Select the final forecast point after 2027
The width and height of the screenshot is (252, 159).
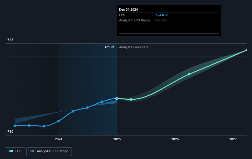click(x=247, y=50)
